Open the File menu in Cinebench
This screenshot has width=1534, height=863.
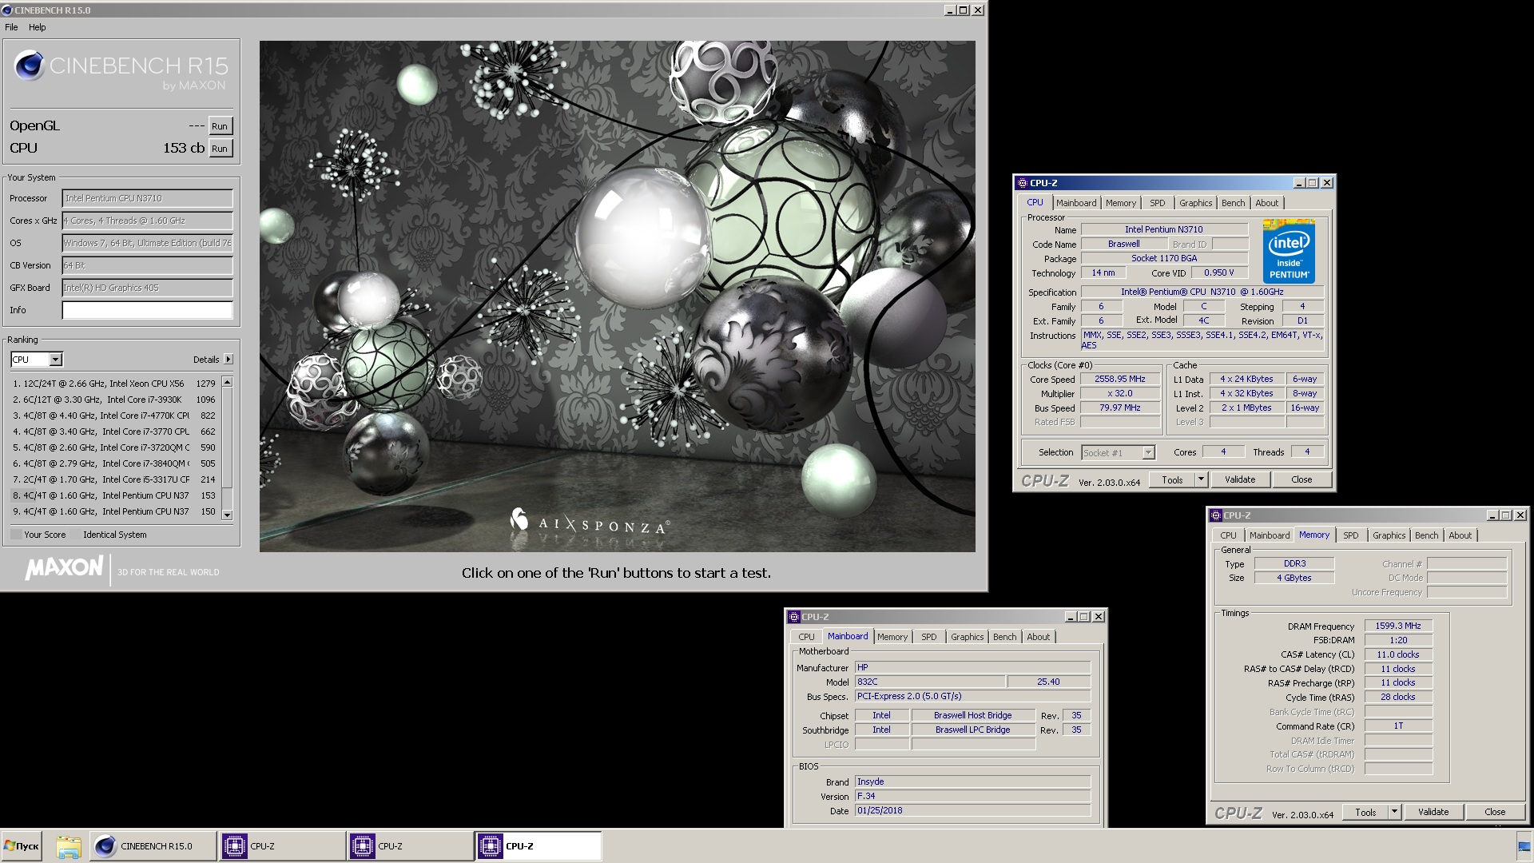click(11, 27)
